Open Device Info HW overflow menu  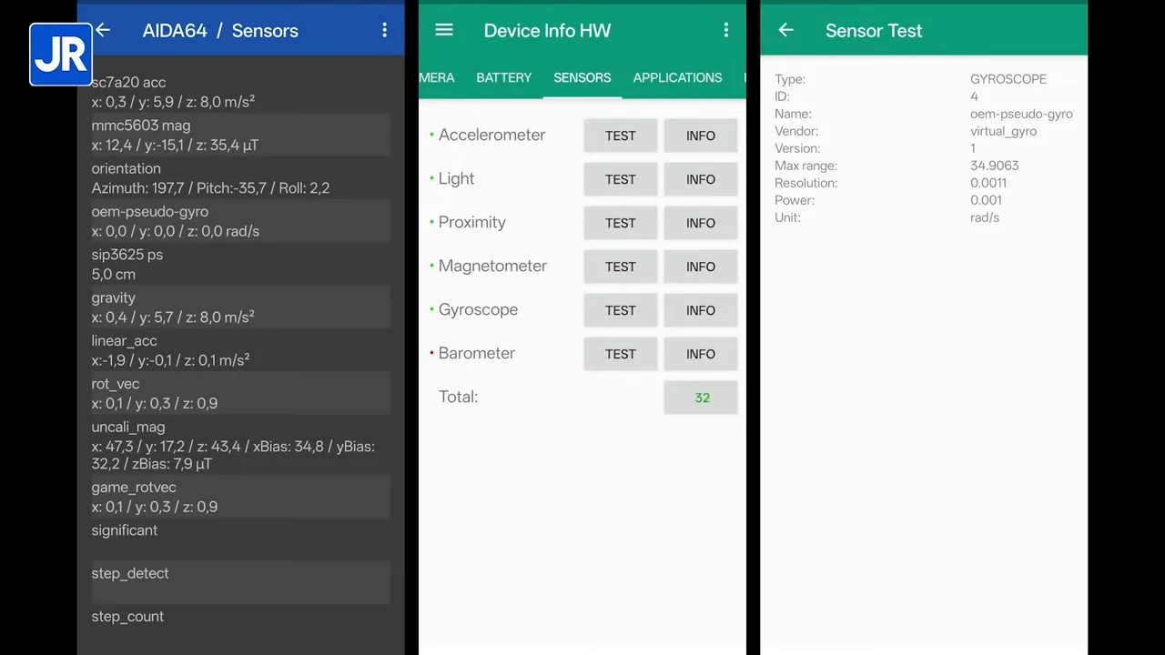coord(725,30)
